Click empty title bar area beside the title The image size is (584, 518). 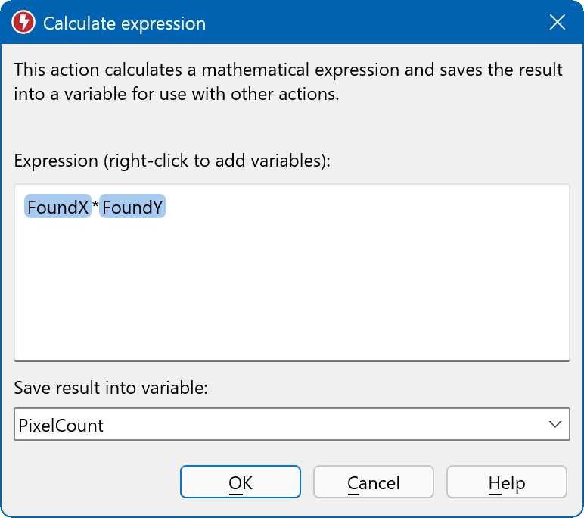point(363,23)
